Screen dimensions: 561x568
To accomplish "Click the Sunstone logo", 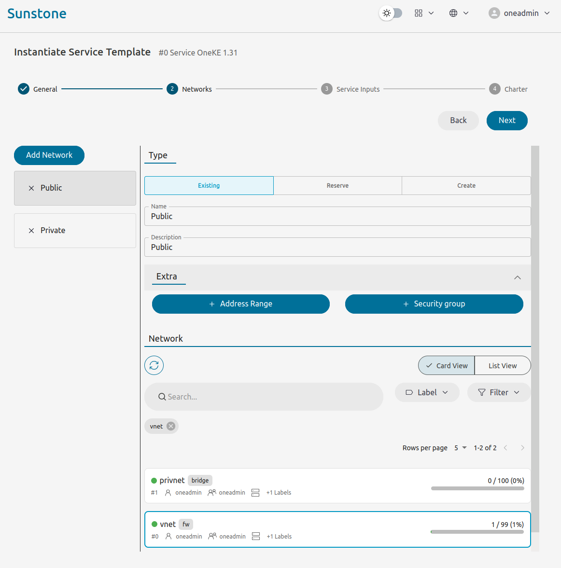I will pyautogui.click(x=37, y=14).
